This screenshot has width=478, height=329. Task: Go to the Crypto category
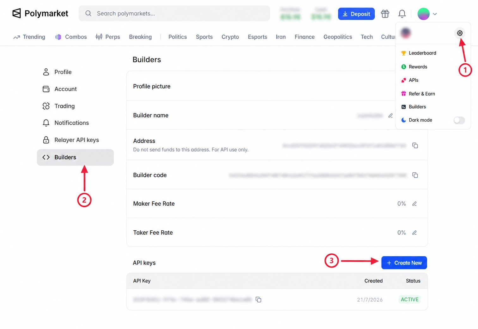click(230, 37)
